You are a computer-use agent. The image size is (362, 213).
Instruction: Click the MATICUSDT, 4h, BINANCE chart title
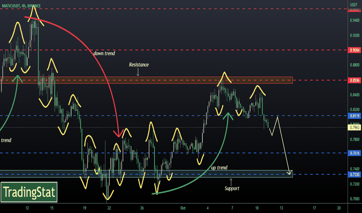pos(21,6)
